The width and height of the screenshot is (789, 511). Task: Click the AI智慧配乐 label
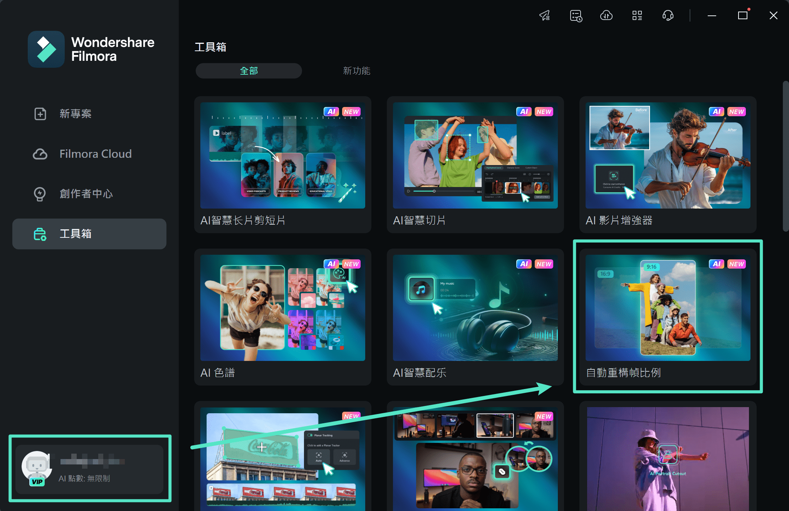coord(420,373)
